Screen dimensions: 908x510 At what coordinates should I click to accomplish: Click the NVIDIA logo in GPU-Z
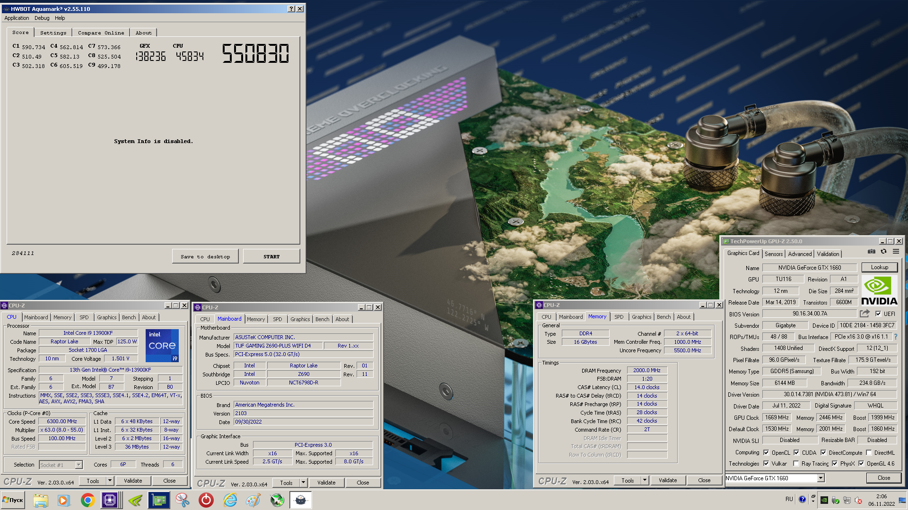[879, 291]
